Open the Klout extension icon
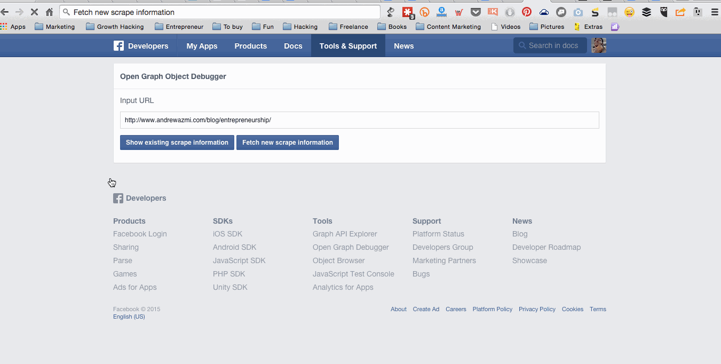721x364 pixels. (493, 12)
